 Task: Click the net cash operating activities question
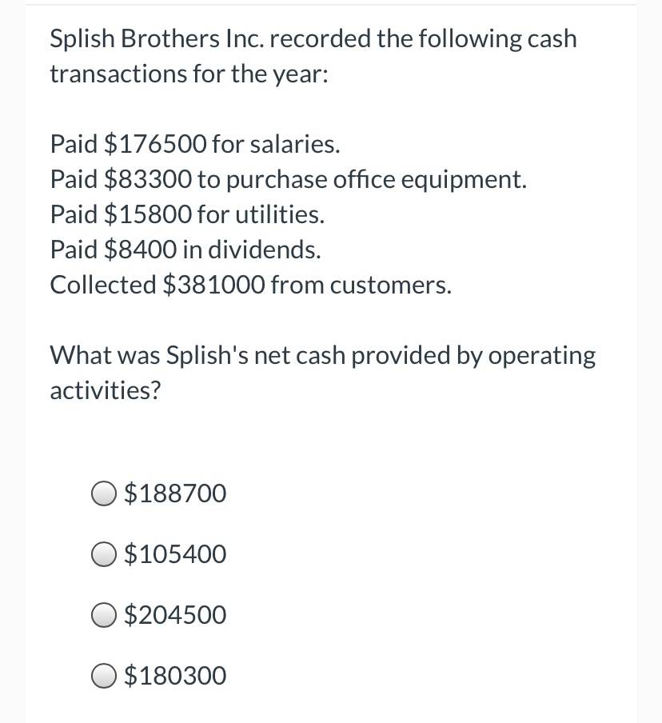tap(323, 373)
